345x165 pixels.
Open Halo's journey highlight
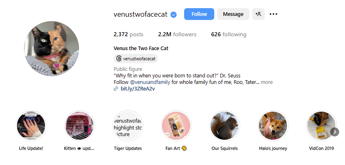click(x=273, y=125)
